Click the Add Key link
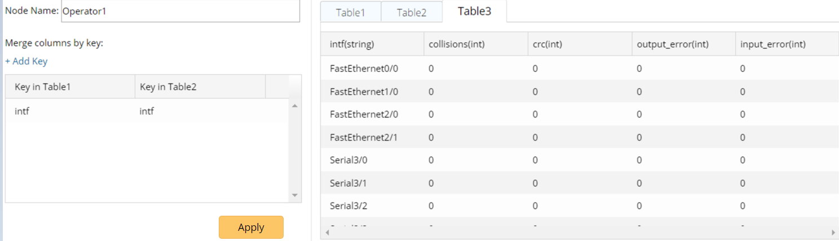839x241 pixels. tap(26, 61)
